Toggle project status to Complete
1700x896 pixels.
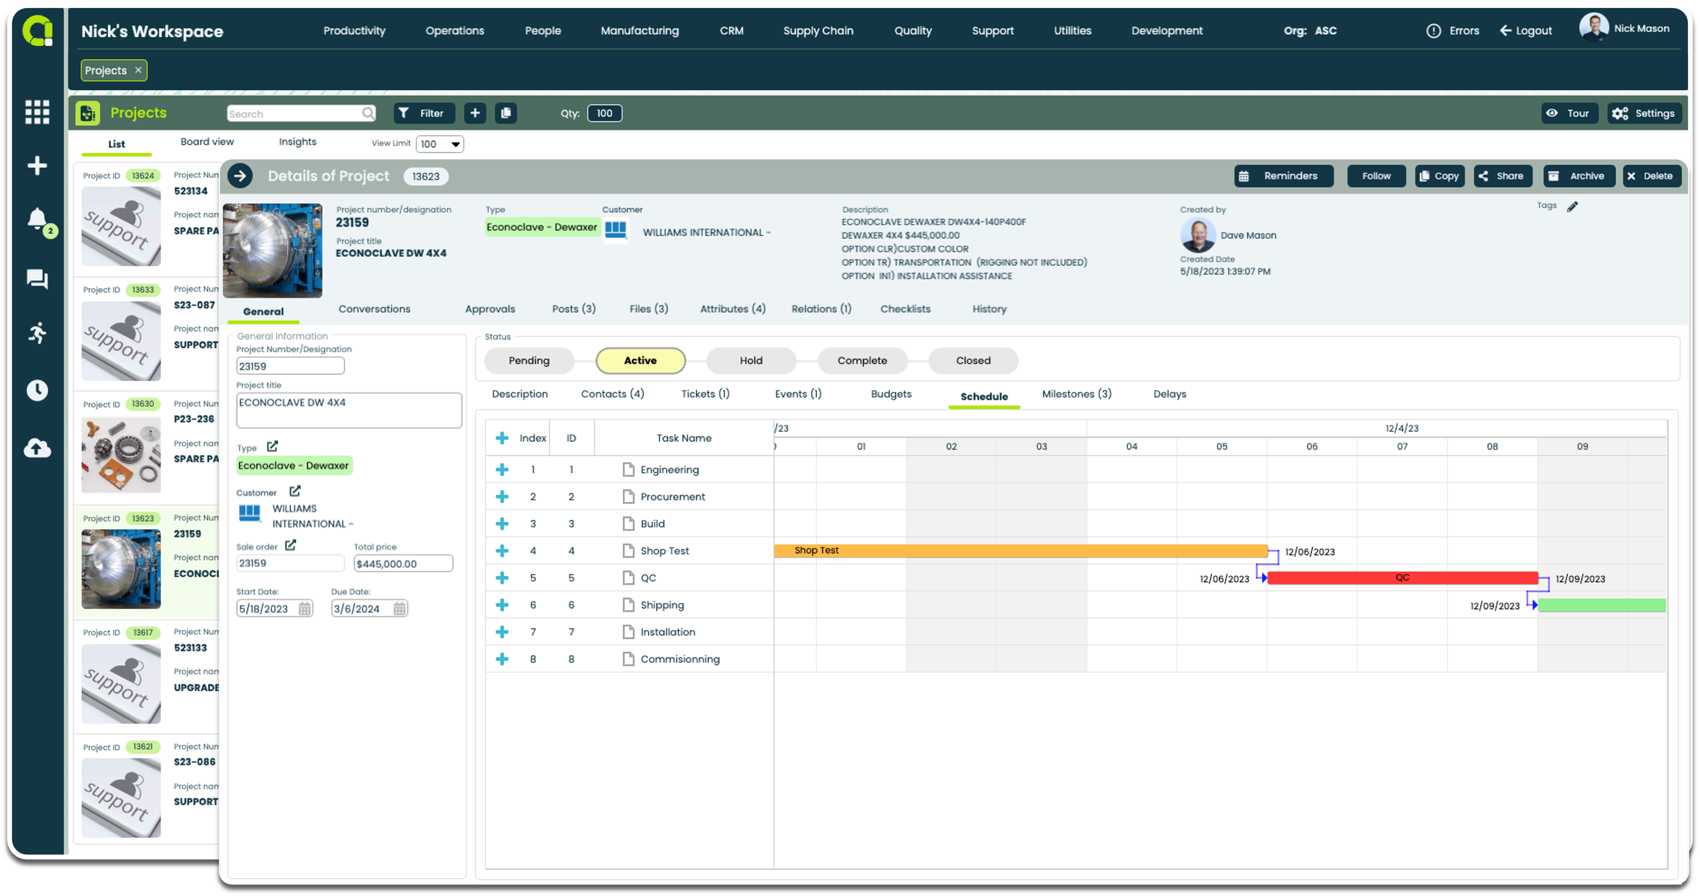(x=861, y=360)
